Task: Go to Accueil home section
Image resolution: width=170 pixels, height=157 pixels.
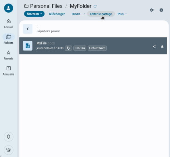Action: (x=8, y=24)
